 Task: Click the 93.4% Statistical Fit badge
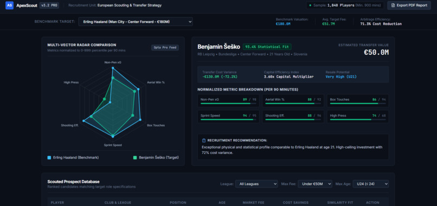(267, 47)
